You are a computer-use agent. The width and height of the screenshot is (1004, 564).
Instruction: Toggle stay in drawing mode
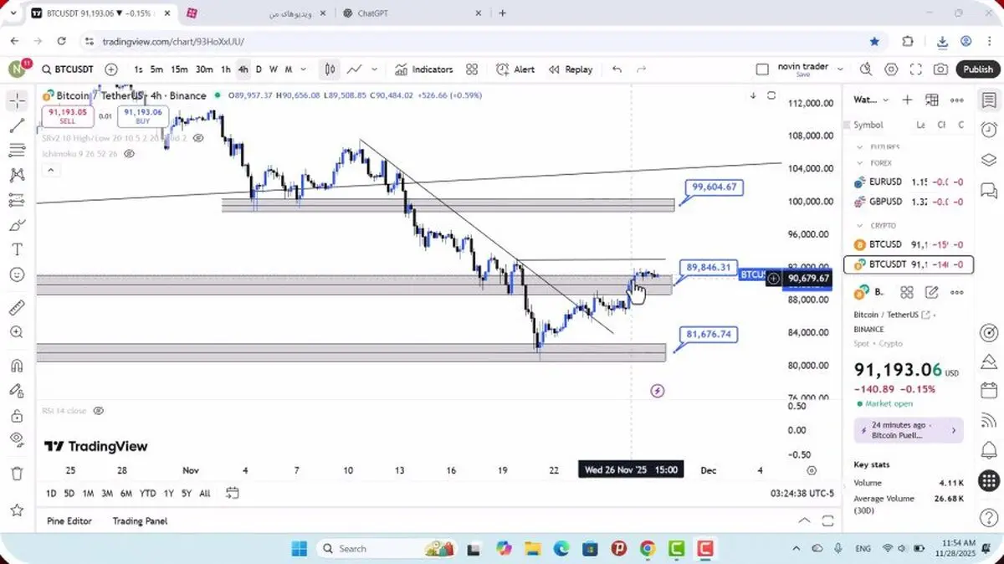(x=17, y=390)
